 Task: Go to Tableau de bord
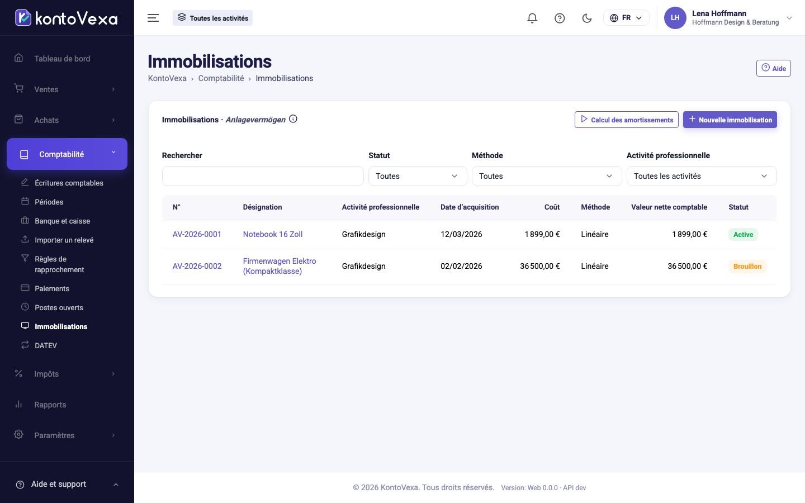tap(67, 59)
